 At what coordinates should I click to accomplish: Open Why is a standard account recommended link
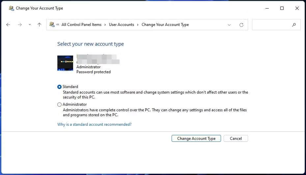(x=94, y=124)
